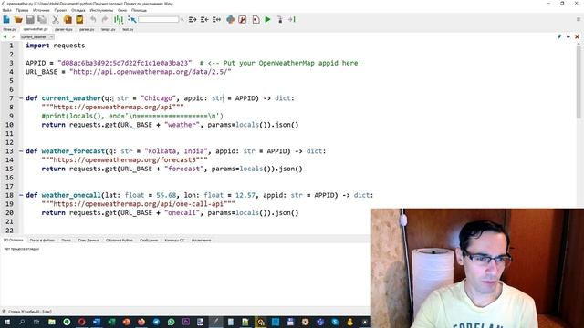Viewport: 584px width, 328px height.
Task: Click the Cut scissors icon
Action: tap(56, 19)
